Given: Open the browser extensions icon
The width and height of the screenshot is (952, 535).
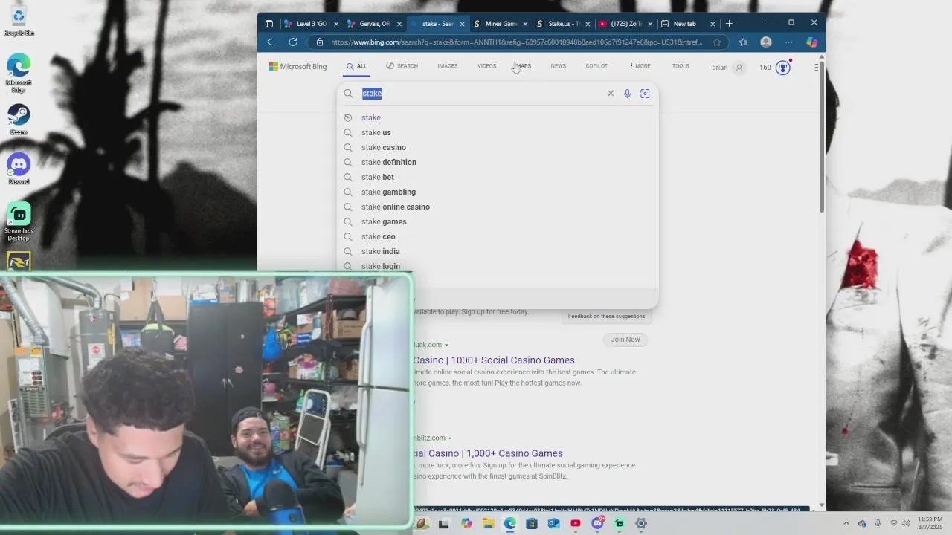Looking at the screenshot, I should [743, 42].
